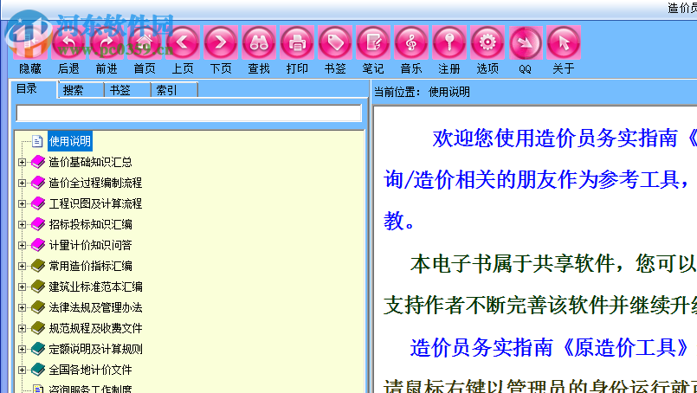Click book icon beside 建筑业标准范本汇编
The height and width of the screenshot is (393, 697).
[38, 287]
